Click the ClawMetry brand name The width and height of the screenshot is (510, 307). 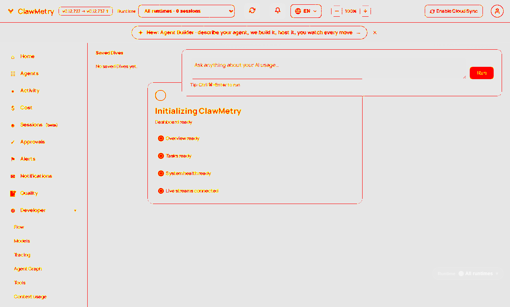36,12
